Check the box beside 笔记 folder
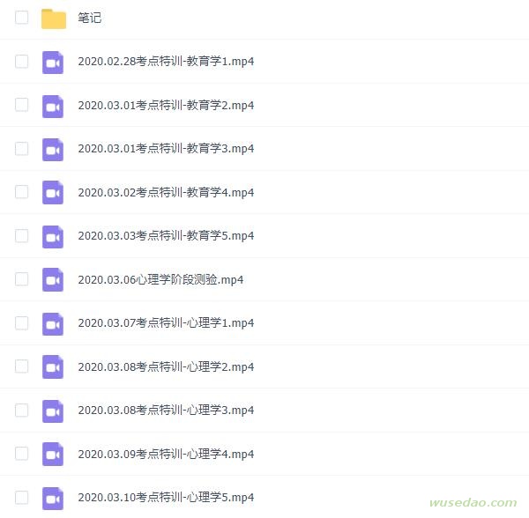Image resolution: width=529 pixels, height=518 pixels. pyautogui.click(x=21, y=18)
